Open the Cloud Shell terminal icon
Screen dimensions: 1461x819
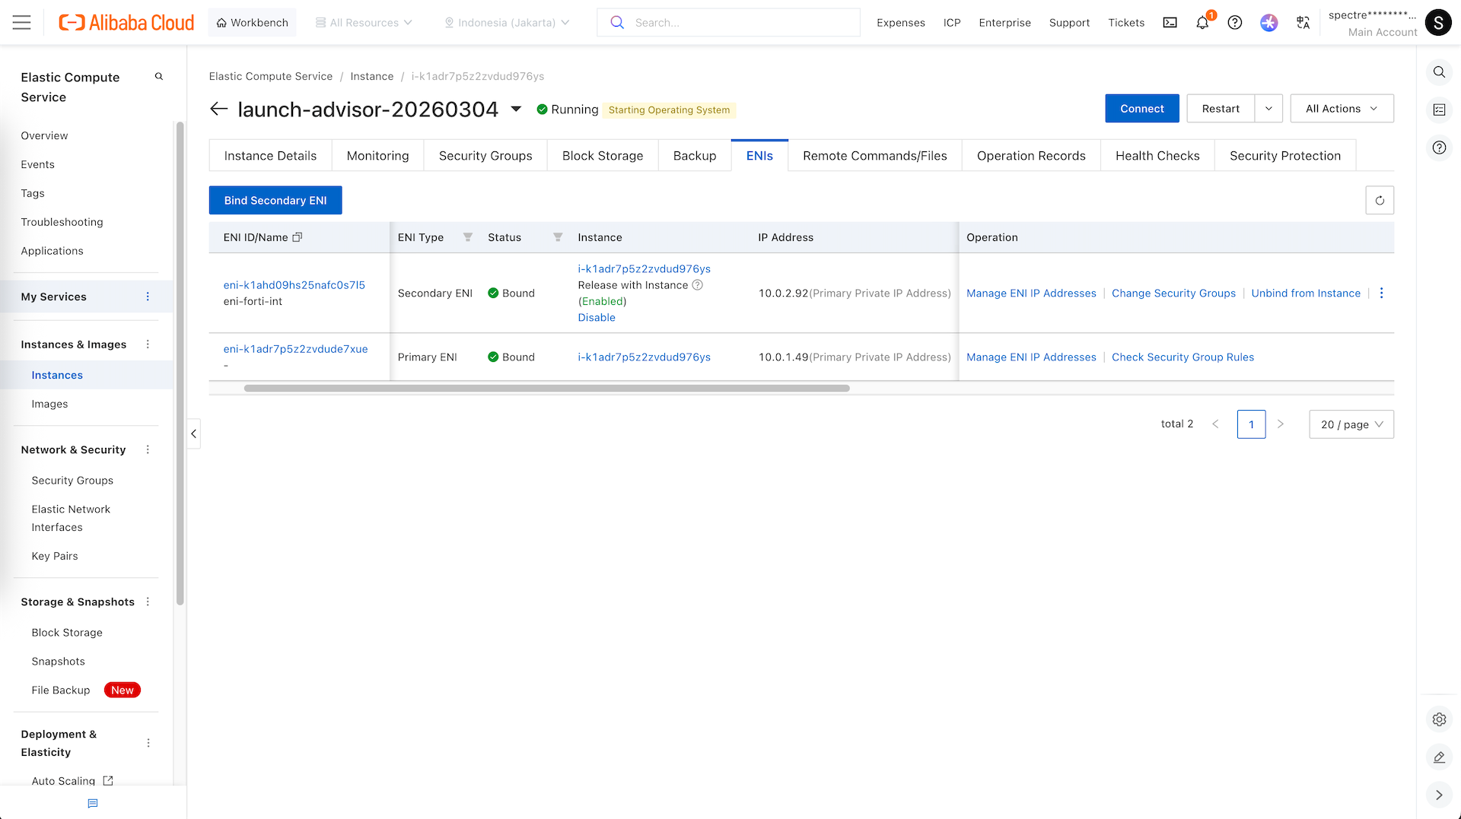(x=1170, y=23)
